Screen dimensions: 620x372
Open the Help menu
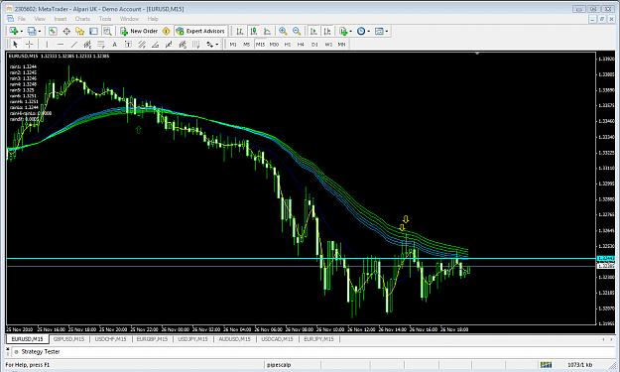click(x=153, y=19)
